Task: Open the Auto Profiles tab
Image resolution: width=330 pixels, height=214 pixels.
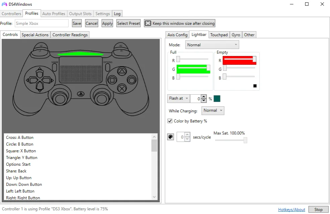Action: click(x=53, y=14)
